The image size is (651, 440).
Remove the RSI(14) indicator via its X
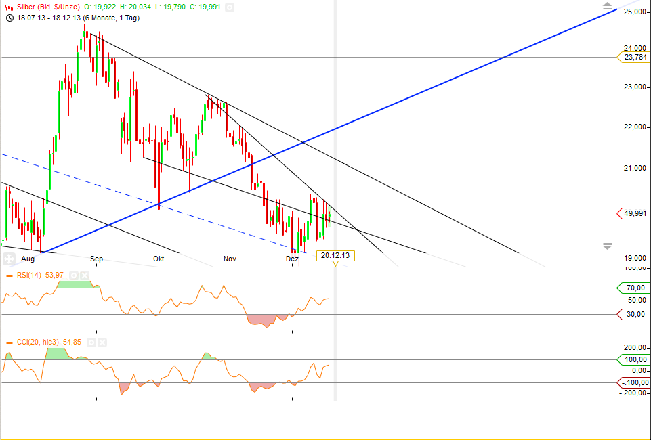click(x=85, y=276)
